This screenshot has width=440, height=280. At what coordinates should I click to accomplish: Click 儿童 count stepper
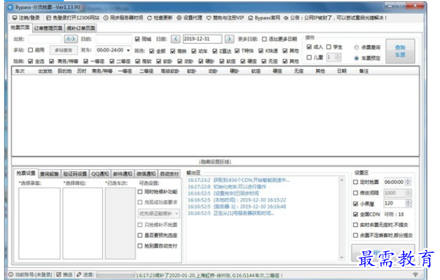338,57
